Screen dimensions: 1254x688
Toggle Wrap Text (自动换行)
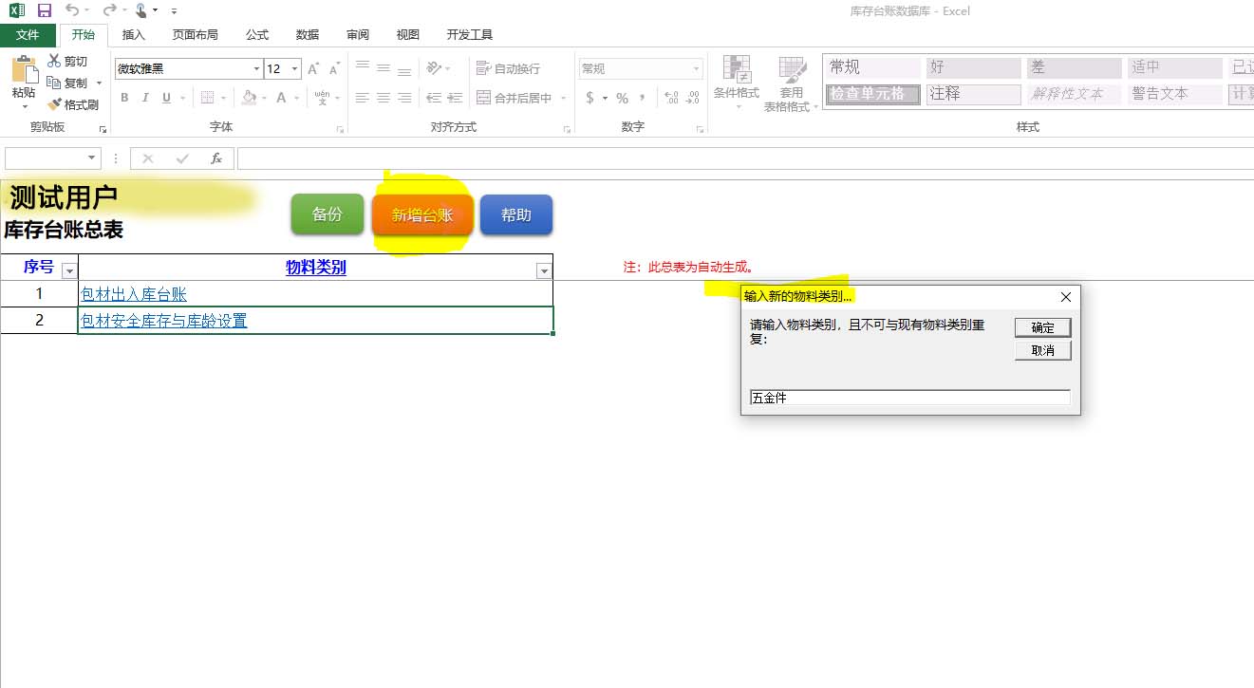(508, 68)
